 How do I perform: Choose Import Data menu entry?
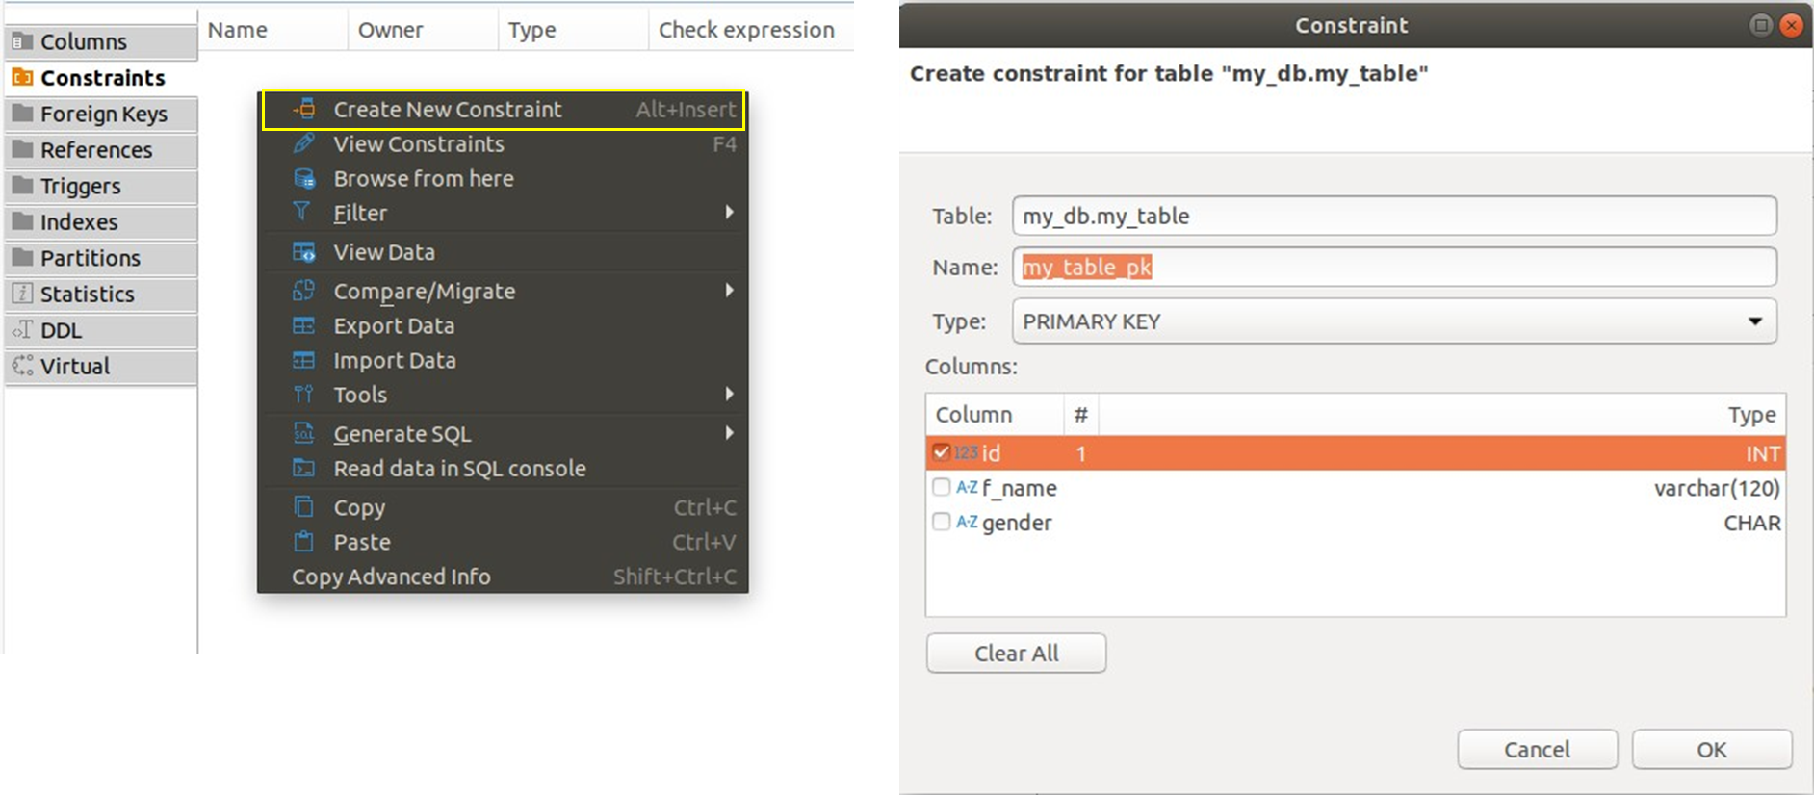[x=503, y=361]
